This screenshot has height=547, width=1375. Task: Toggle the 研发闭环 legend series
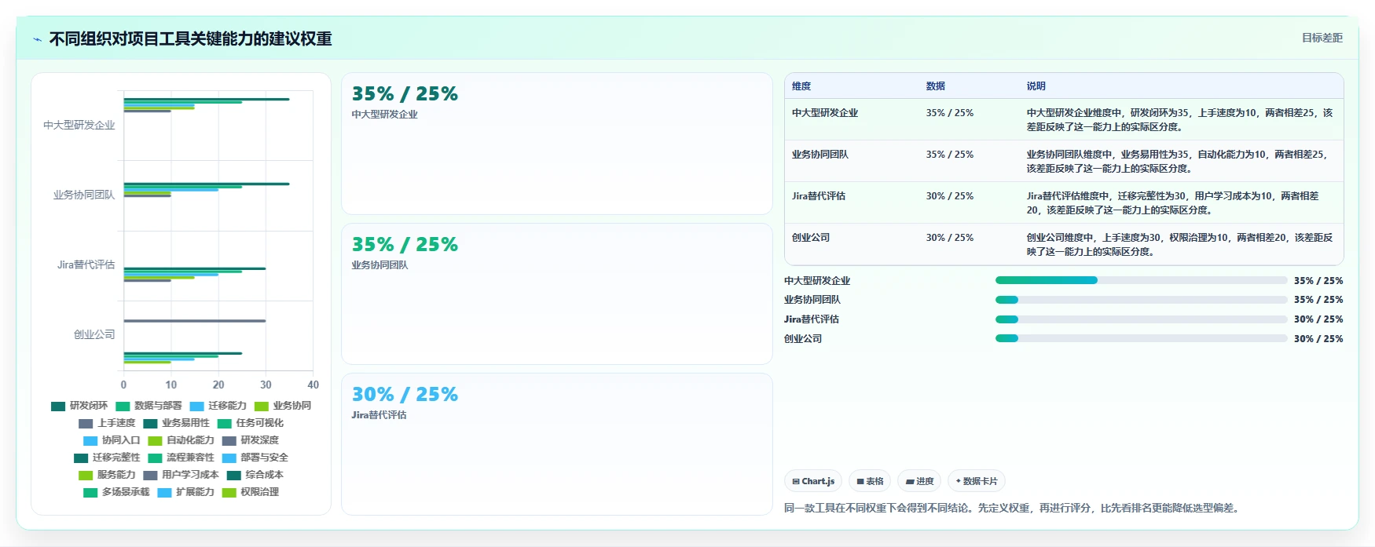point(79,406)
